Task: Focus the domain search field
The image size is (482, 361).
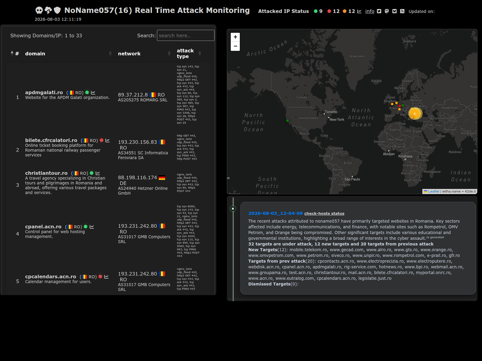Action: (186, 35)
